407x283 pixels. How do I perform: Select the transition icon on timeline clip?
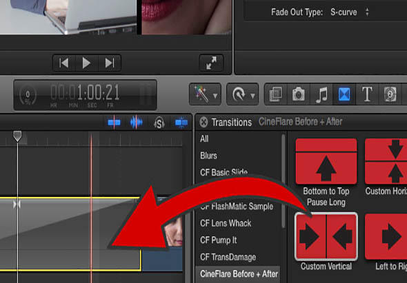[x=17, y=205]
